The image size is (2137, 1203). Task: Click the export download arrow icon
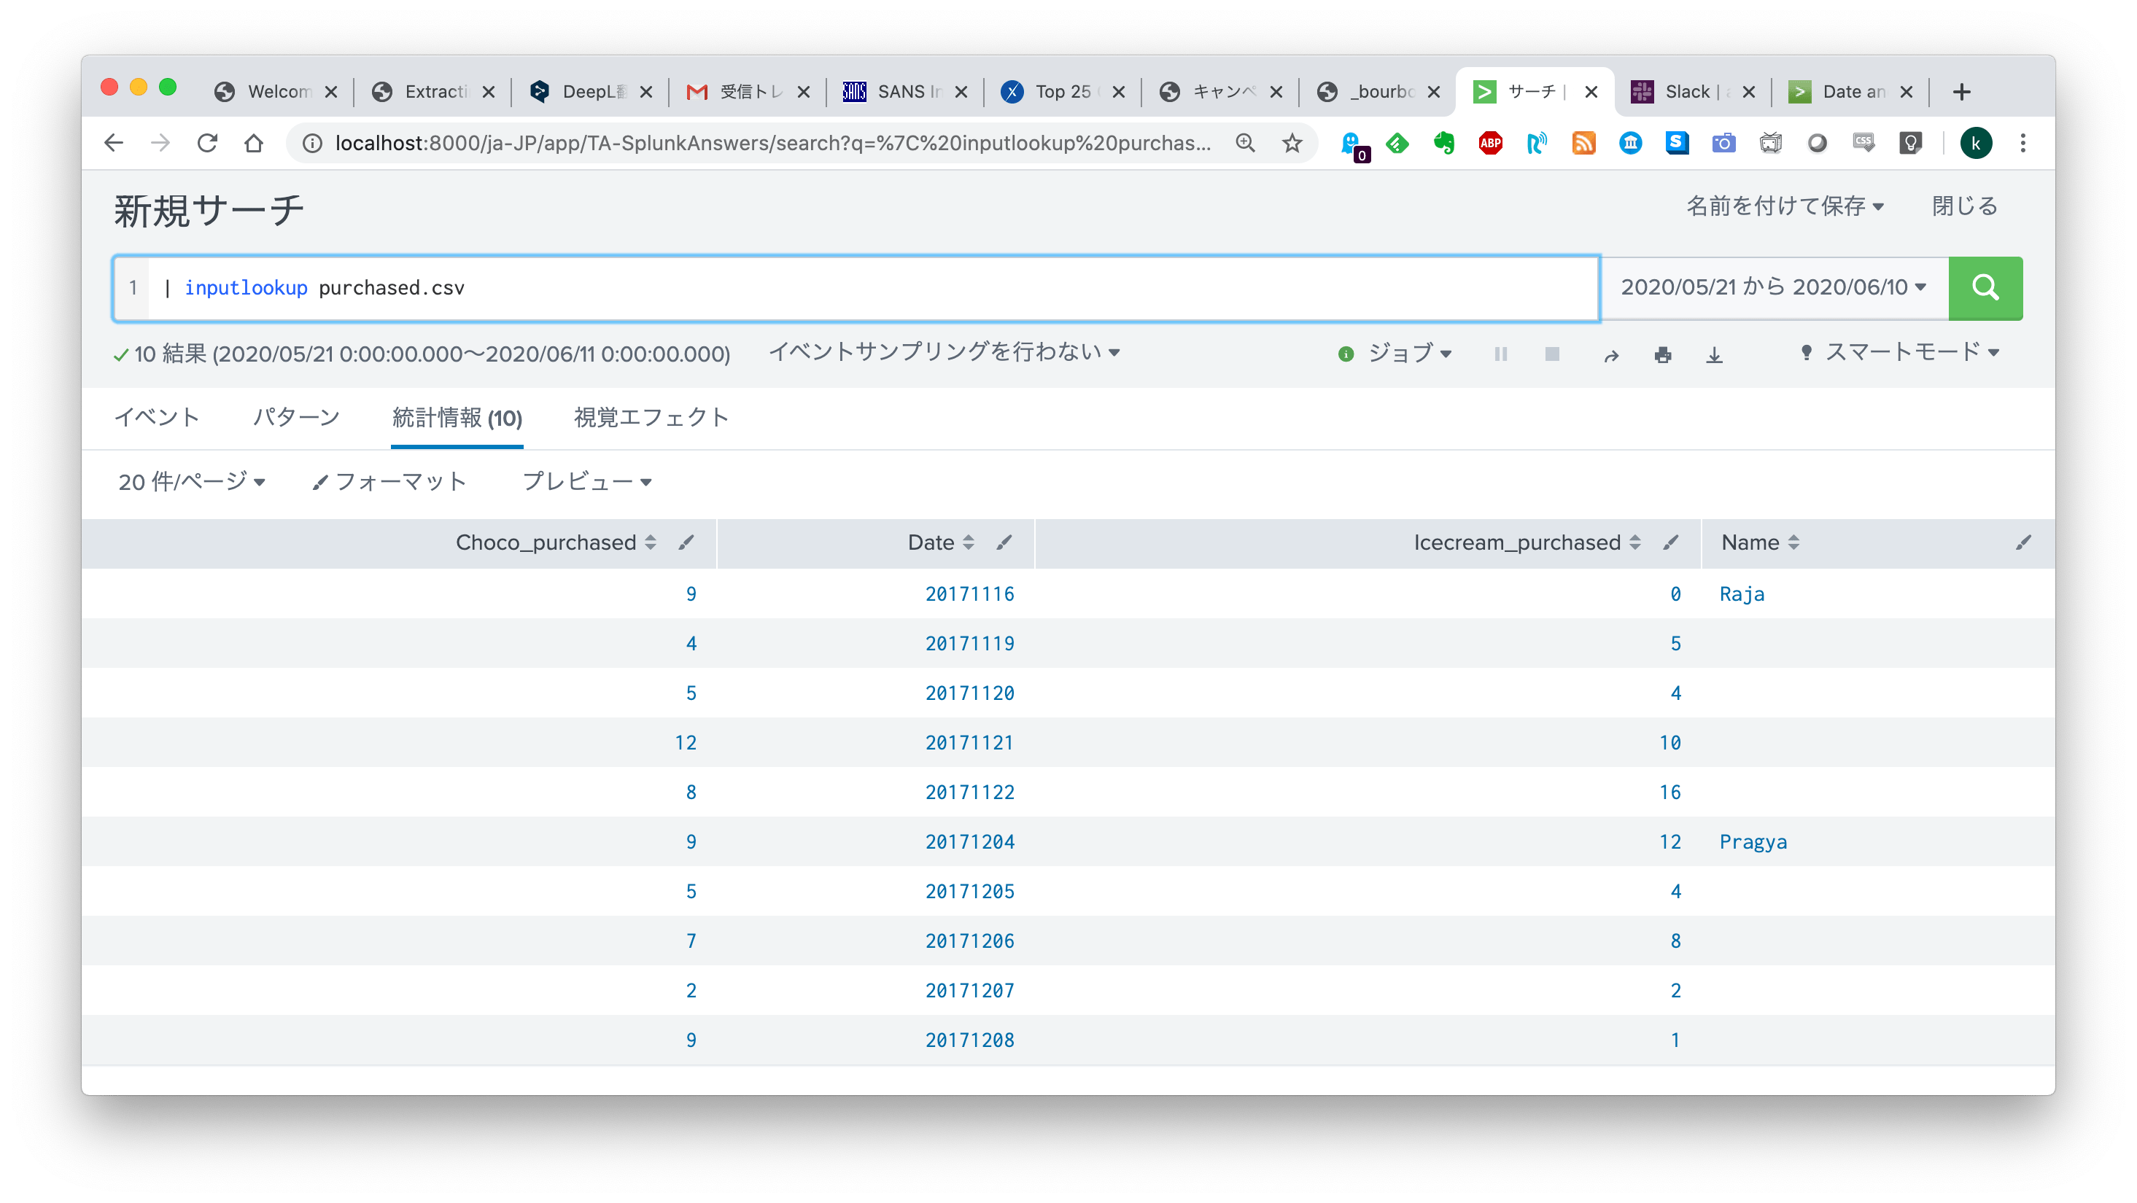pos(1714,356)
